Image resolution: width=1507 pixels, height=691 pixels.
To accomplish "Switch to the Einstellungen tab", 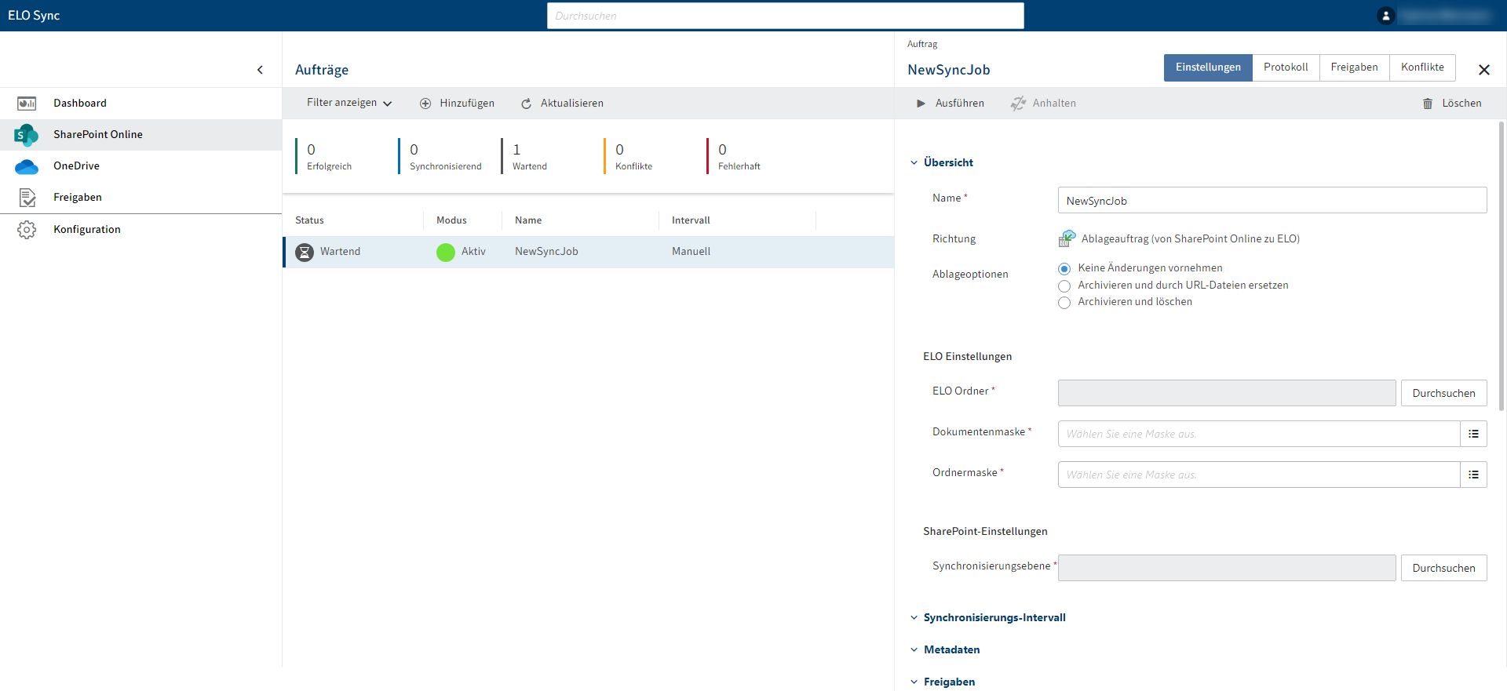I will coord(1208,67).
